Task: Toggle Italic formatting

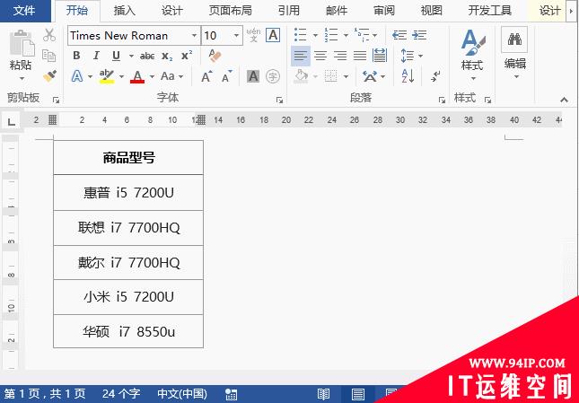Action: [96, 56]
